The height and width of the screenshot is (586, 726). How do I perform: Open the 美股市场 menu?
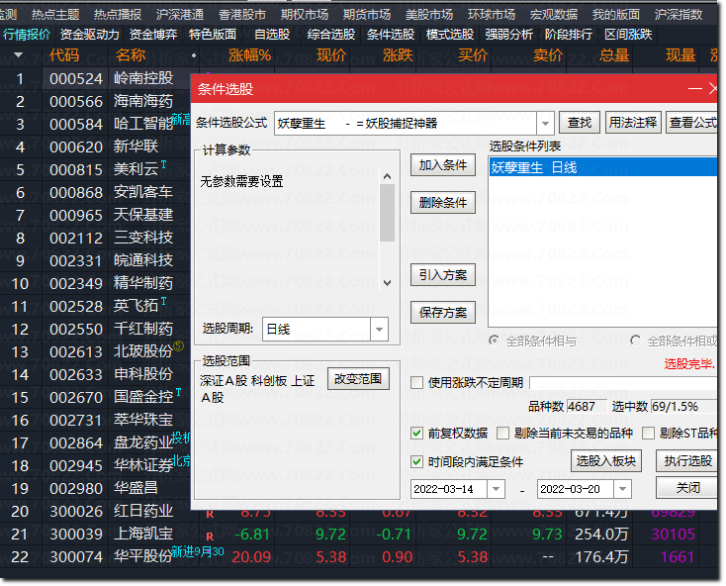[429, 15]
